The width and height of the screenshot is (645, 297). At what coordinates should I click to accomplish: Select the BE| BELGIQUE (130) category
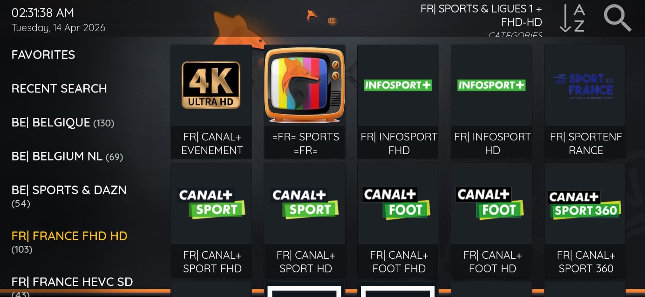tap(63, 122)
